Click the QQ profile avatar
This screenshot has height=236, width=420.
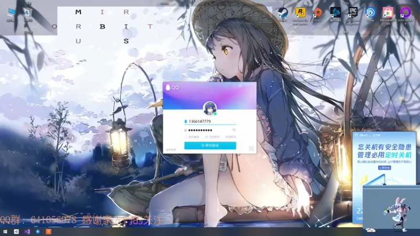[209, 109]
